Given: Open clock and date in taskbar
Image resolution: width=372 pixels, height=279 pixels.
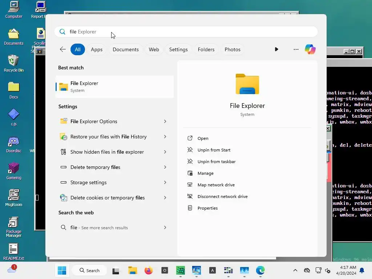Looking at the screenshot, I should tap(346, 270).
